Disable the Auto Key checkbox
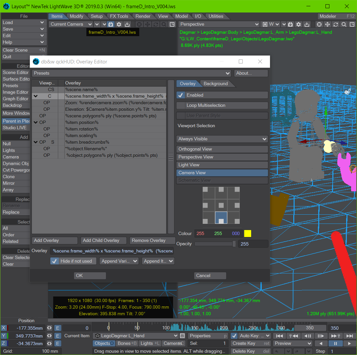The height and width of the screenshot is (355, 357). pyautogui.click(x=234, y=336)
